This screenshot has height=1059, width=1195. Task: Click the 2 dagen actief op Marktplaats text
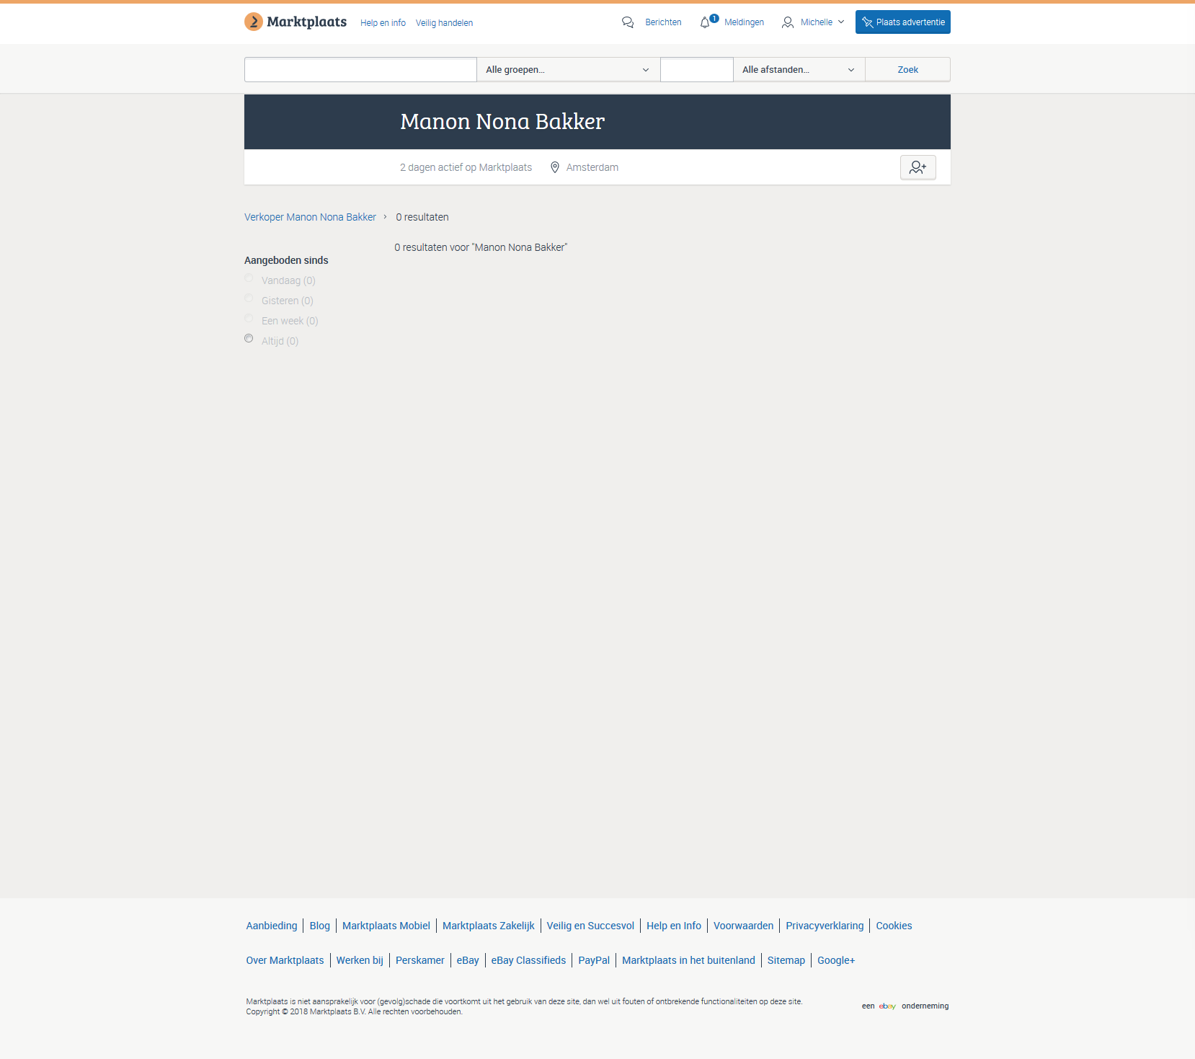(x=466, y=167)
